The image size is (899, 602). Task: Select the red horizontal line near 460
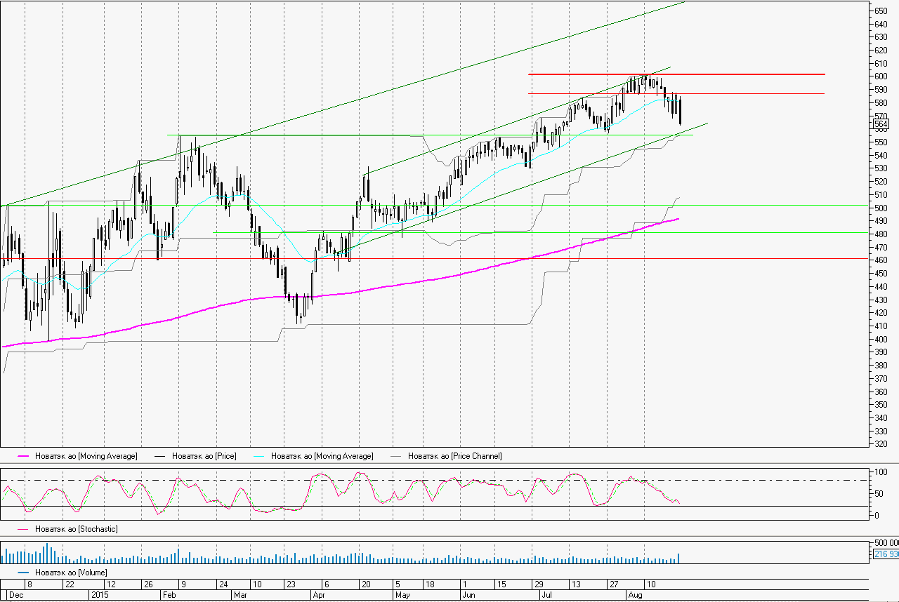pyautogui.click(x=492, y=258)
